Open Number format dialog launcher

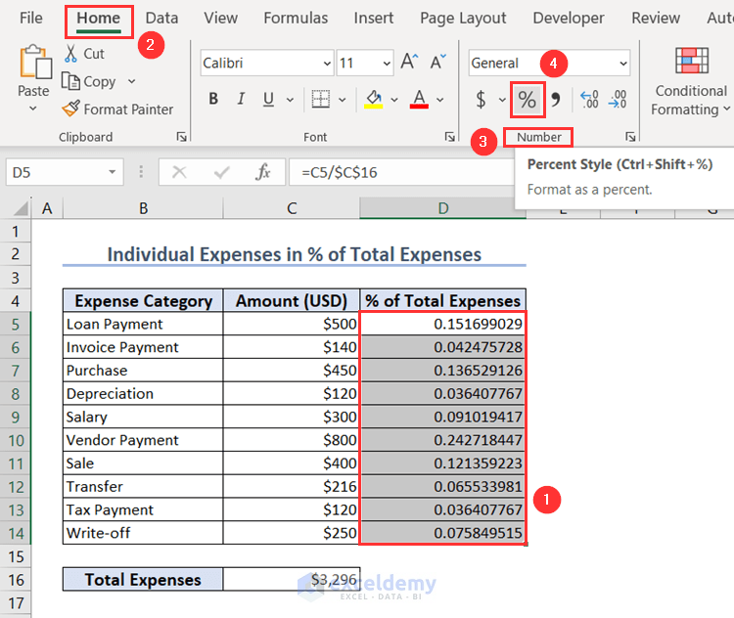[630, 137]
